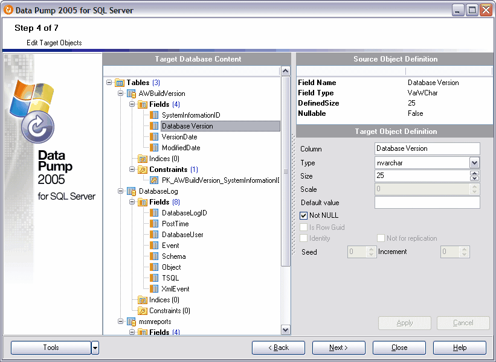This screenshot has height=362, width=496.
Task: Click the Next button
Action: pos(339,348)
